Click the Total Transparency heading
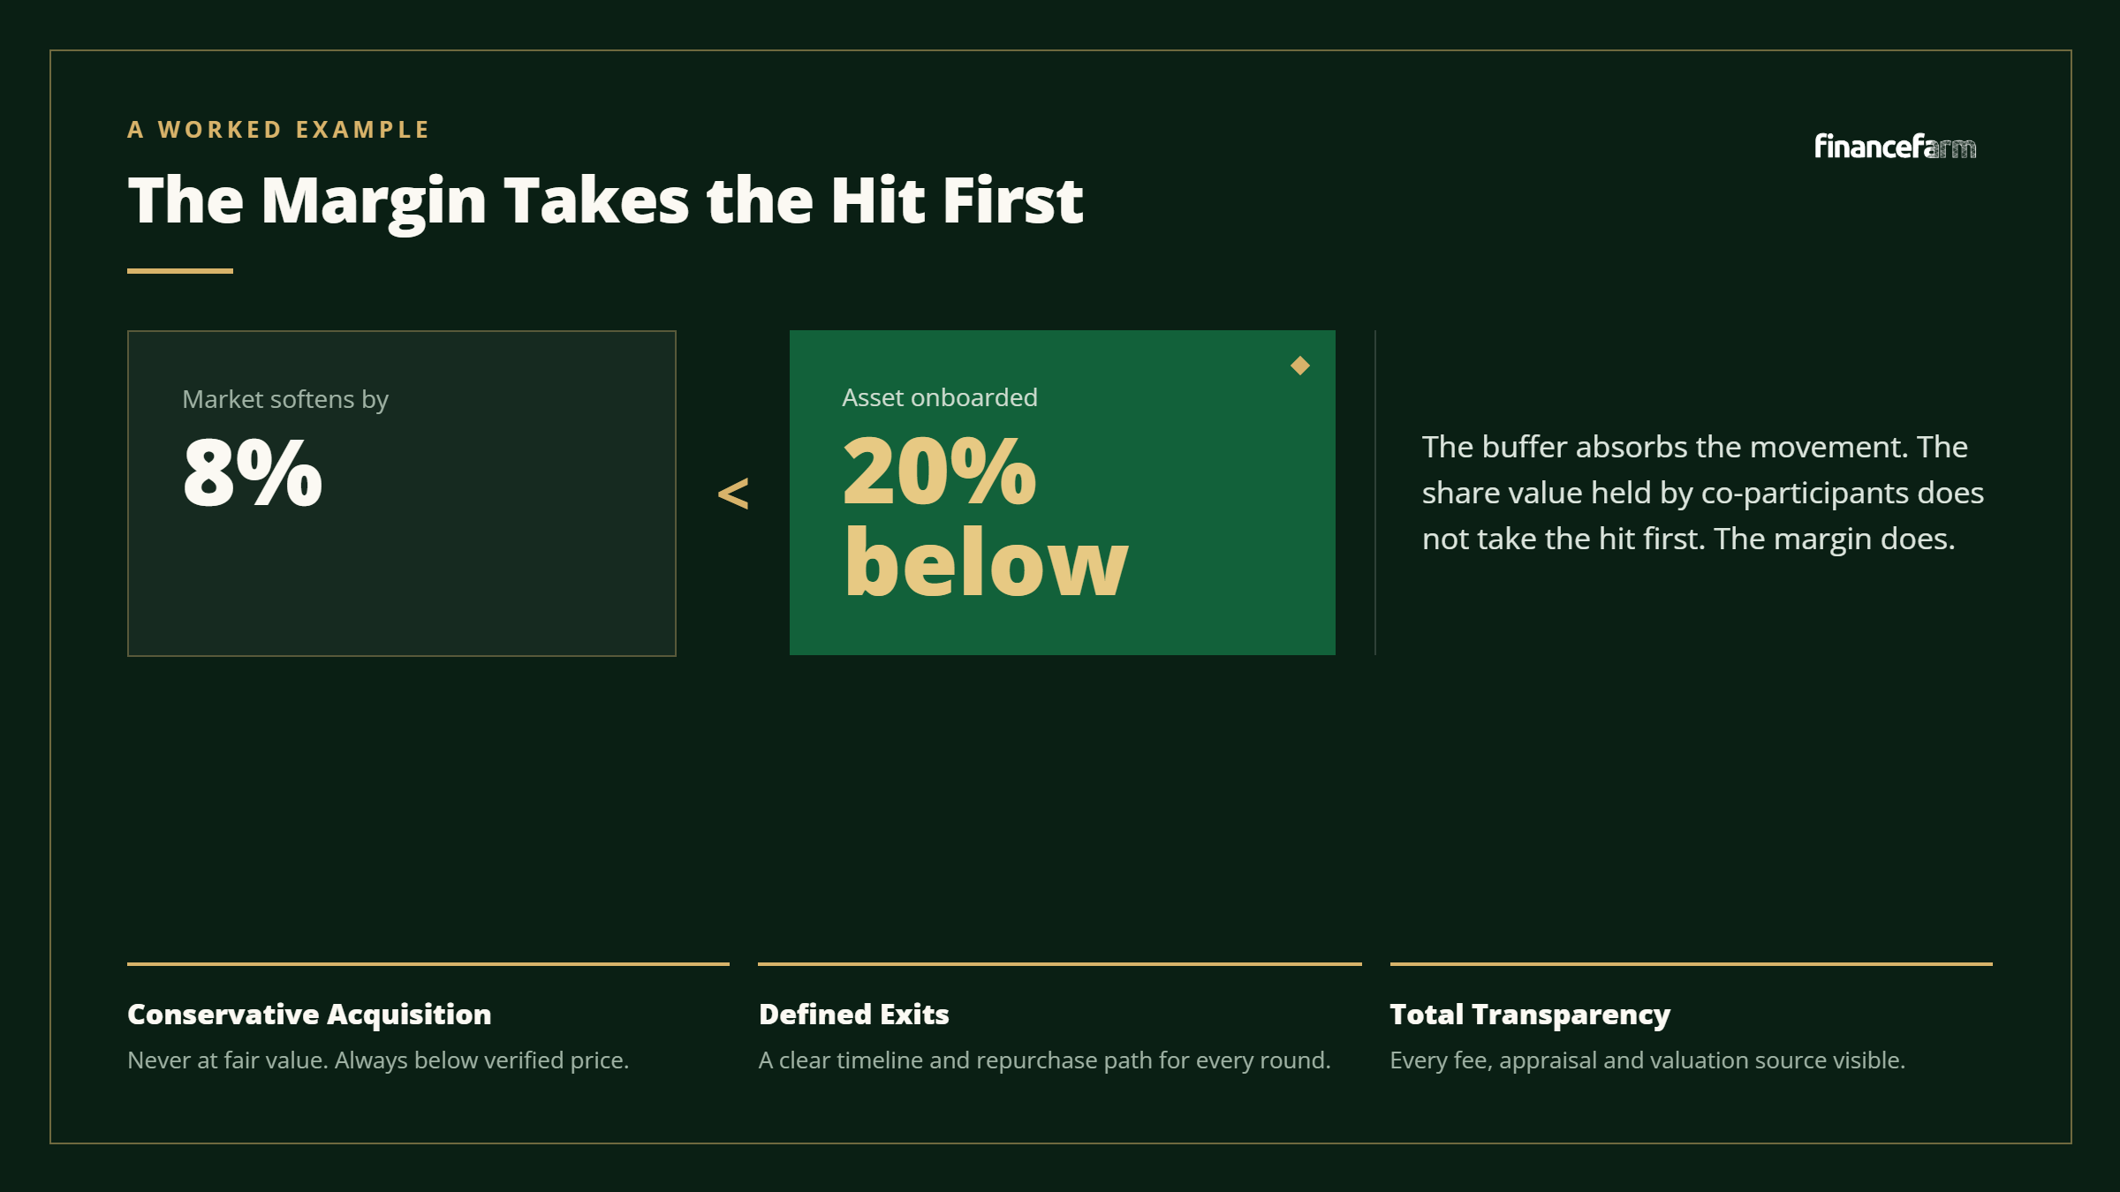The height and width of the screenshot is (1192, 2120). (1530, 1015)
